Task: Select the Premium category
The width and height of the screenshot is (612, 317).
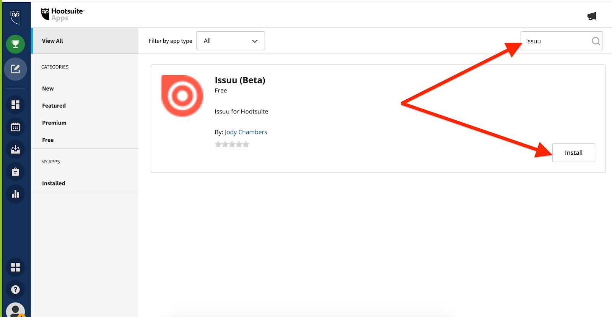Action: [54, 123]
